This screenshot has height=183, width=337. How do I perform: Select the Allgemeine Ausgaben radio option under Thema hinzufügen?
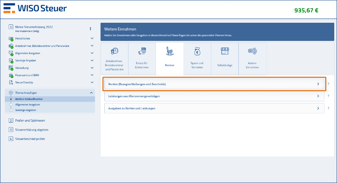11,104
